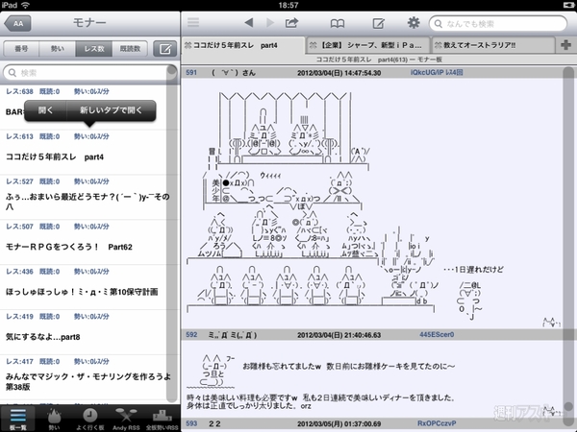The image size is (577, 432).
Task: Tap the hamburger list icon in toolbar
Action: click(193, 23)
